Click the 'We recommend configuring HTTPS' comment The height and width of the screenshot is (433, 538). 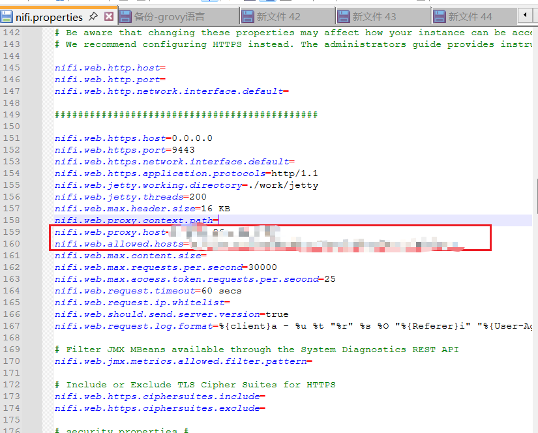pos(293,44)
